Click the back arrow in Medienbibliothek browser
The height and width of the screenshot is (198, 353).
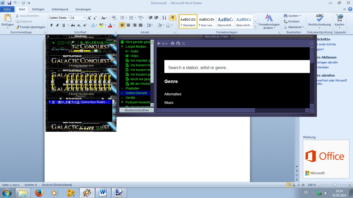pos(159,44)
